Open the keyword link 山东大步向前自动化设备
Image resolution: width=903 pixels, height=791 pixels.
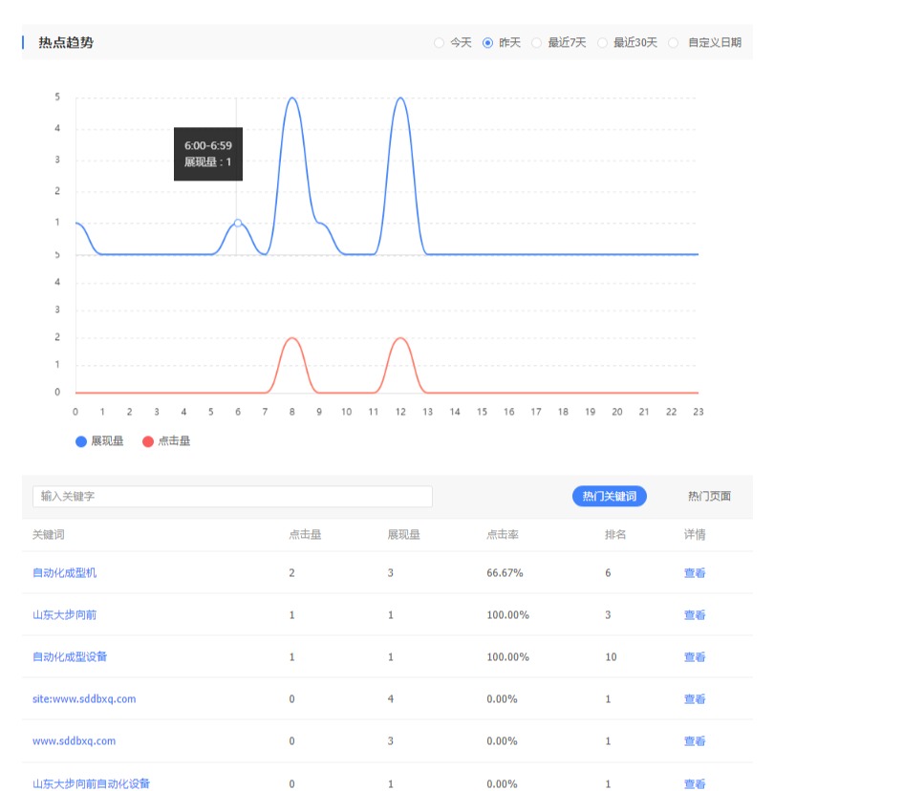click(91, 783)
